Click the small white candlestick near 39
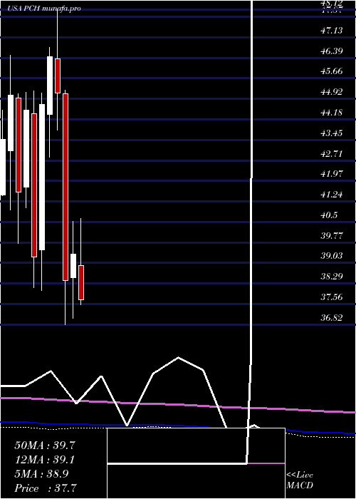The image size is (356, 499). pyautogui.click(x=73, y=266)
